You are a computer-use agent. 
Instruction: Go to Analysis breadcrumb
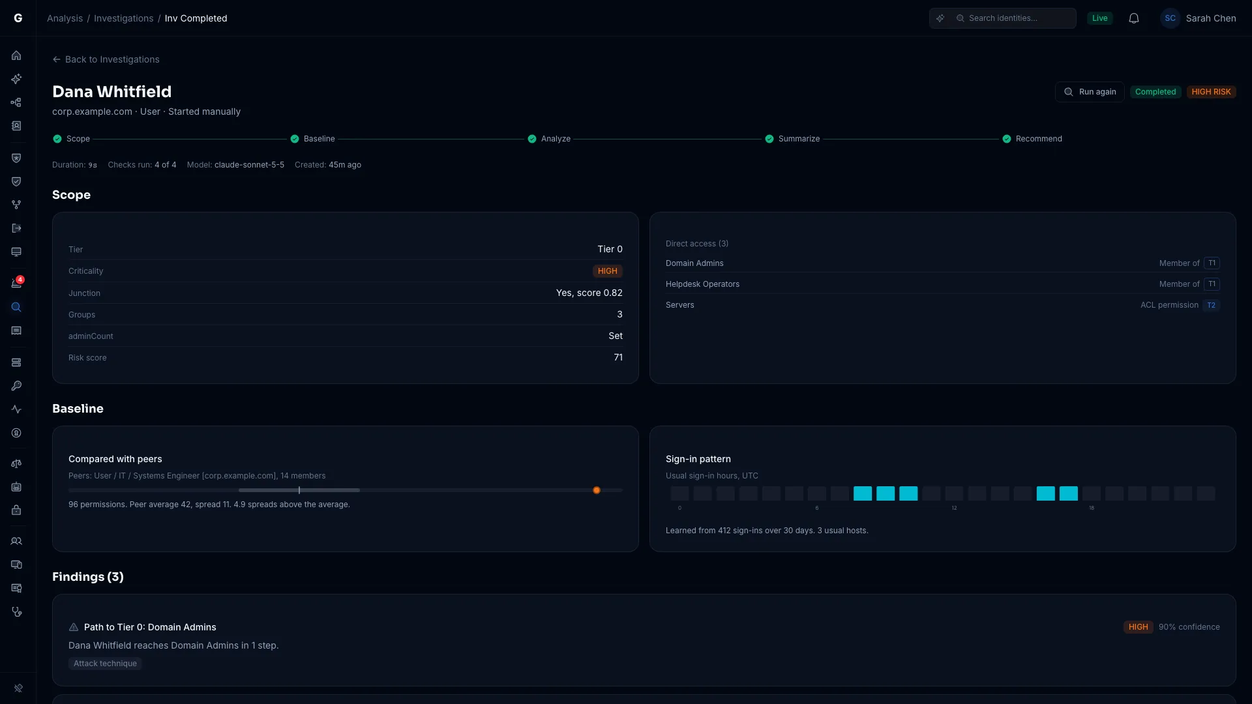pyautogui.click(x=65, y=18)
